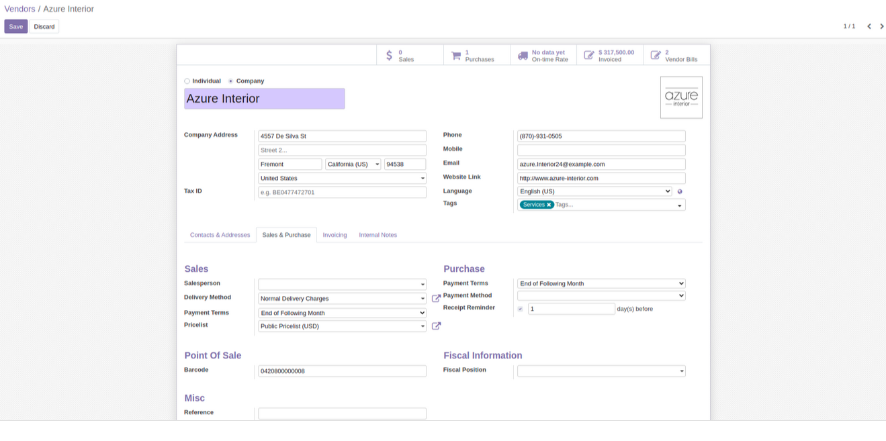Open Vendor Bills stat button
The height and width of the screenshot is (441, 886).
click(676, 56)
